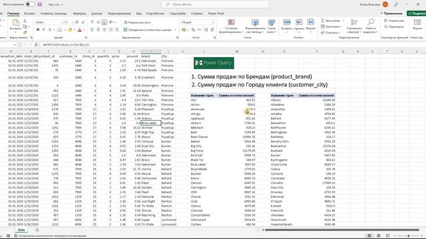
Task: Click the Decrease indent icon
Action: coord(111,30)
